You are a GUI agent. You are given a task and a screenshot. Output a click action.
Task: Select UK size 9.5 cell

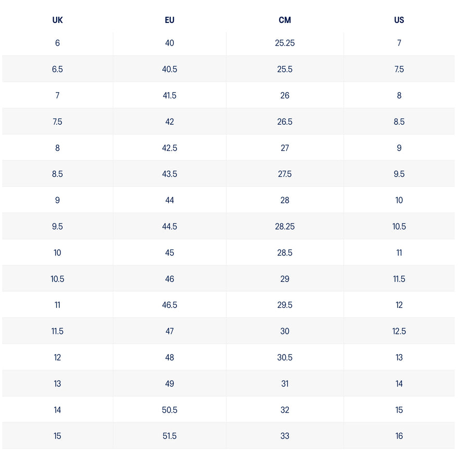pyautogui.click(x=57, y=227)
